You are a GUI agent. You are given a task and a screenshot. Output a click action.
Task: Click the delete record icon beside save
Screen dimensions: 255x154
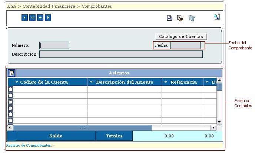click(x=180, y=18)
